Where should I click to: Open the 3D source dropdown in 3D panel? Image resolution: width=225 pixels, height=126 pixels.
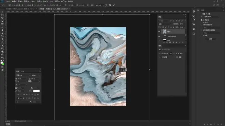click(x=212, y=17)
